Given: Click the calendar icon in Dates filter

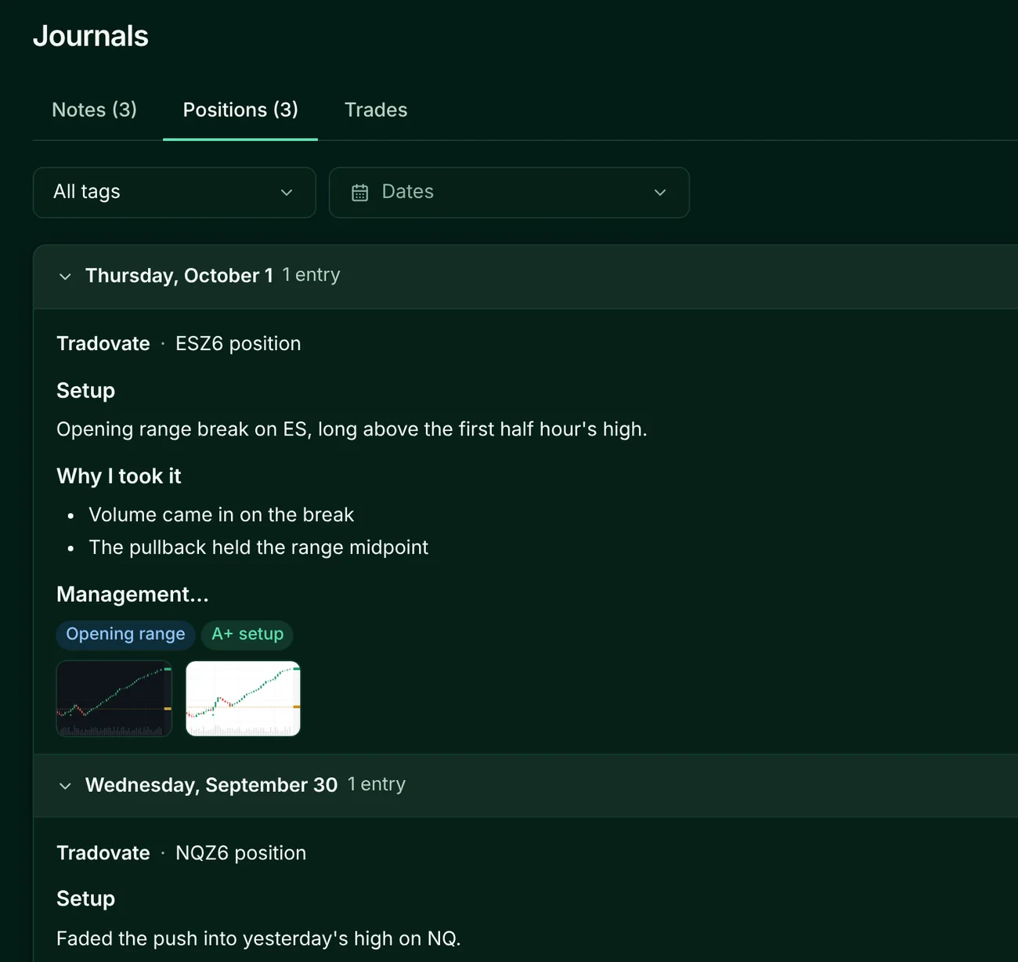Looking at the screenshot, I should 359,193.
